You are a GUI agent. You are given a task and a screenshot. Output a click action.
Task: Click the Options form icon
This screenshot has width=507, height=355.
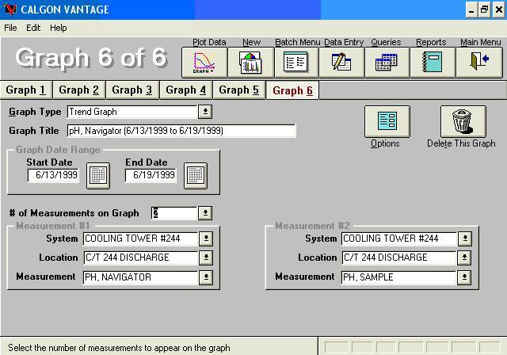click(387, 121)
